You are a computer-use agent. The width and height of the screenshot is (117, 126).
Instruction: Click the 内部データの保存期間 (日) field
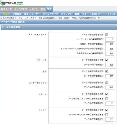pos(110,44)
